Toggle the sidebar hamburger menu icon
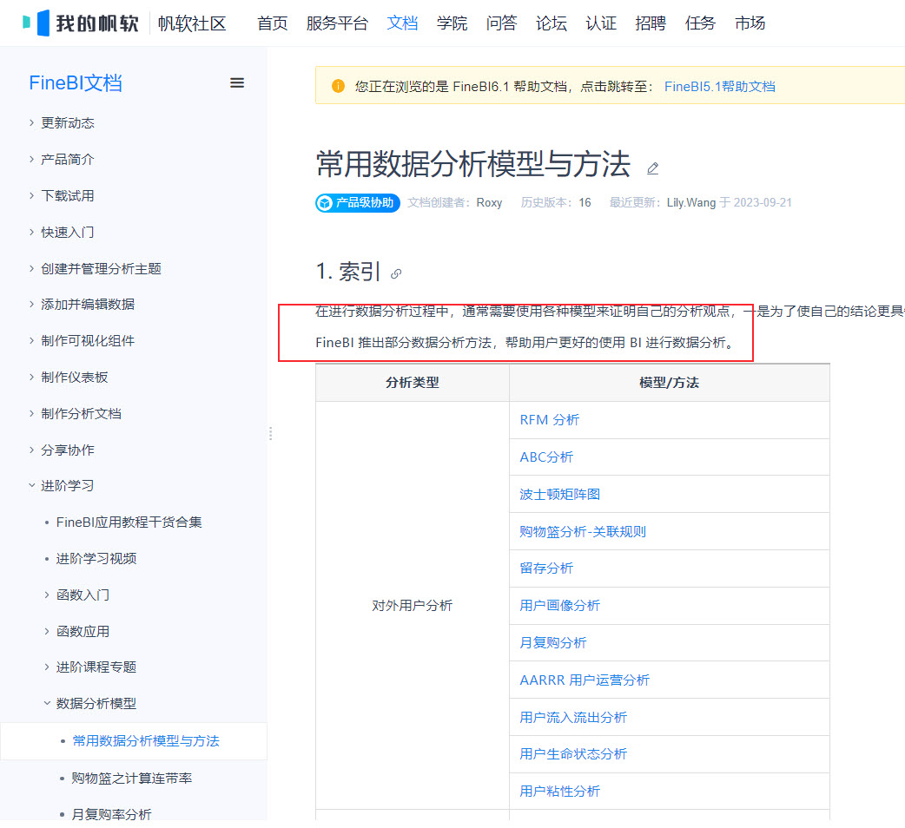 236,83
